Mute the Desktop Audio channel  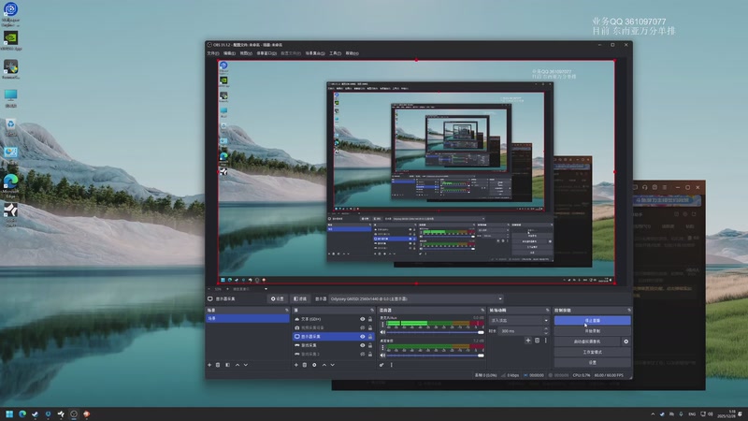point(382,356)
